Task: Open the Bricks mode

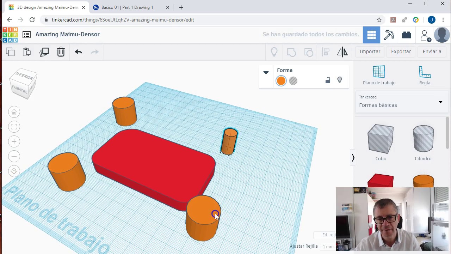Action: [x=406, y=35]
